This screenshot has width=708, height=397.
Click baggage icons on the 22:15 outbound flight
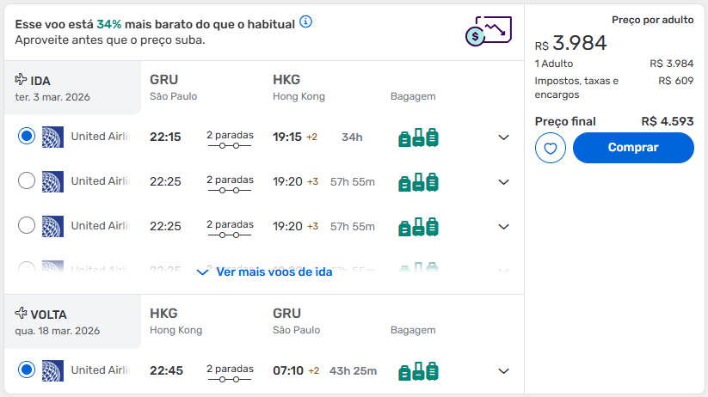(x=418, y=137)
